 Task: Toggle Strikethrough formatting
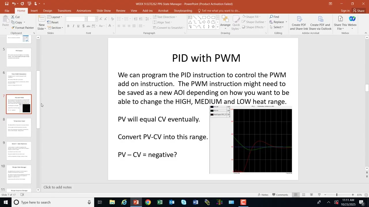[89, 26]
